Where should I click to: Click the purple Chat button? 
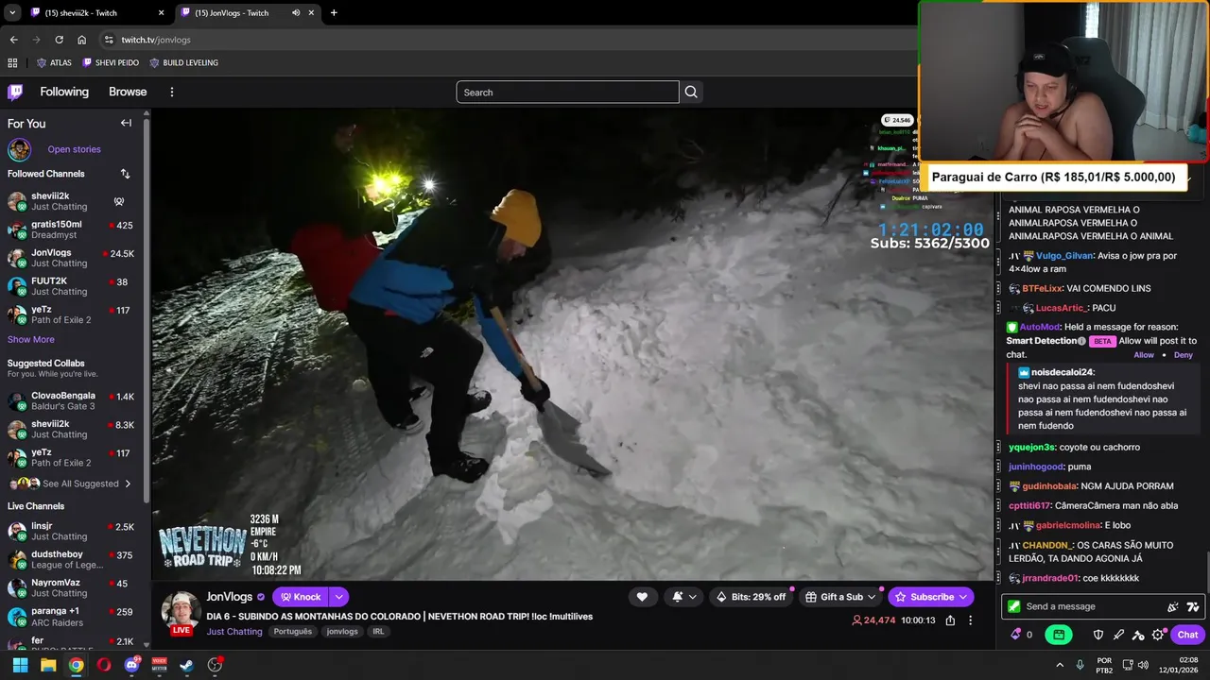coord(1188,635)
